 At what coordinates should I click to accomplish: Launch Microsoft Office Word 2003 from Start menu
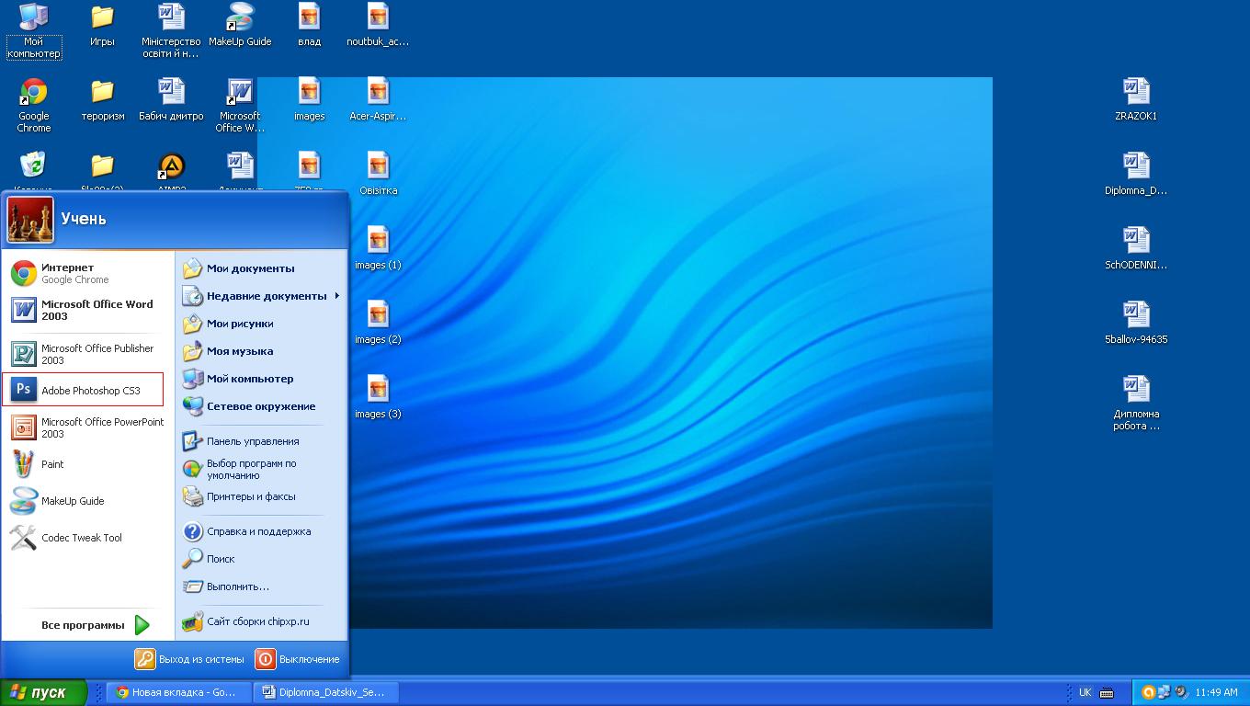tap(87, 310)
